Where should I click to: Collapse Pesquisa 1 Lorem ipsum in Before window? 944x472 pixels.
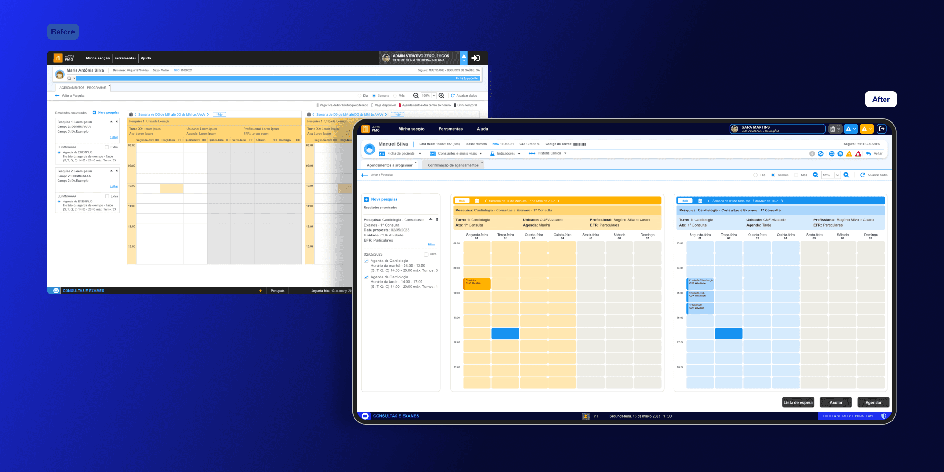111,122
